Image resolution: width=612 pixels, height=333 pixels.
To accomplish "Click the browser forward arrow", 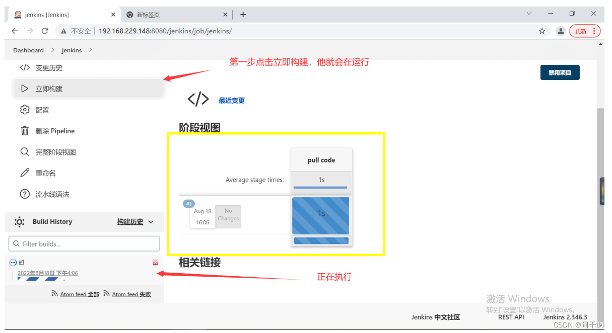I will point(30,31).
